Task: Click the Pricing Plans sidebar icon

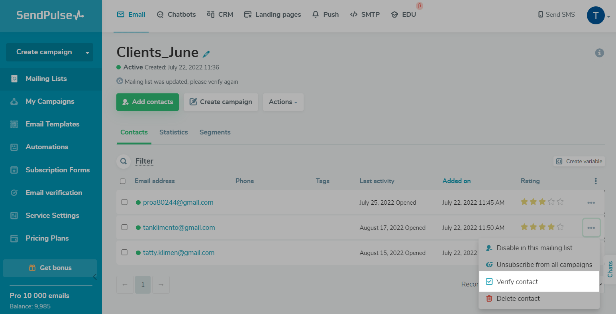Action: point(14,239)
